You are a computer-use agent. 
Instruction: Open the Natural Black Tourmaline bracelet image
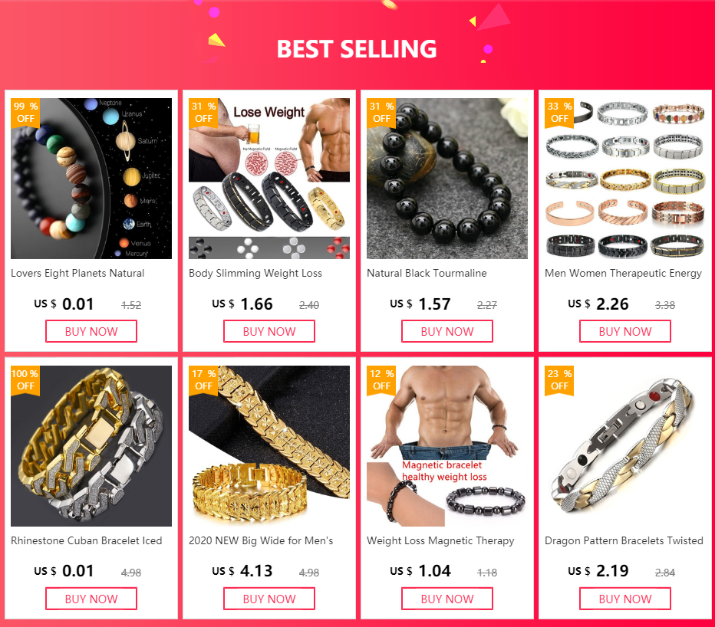[x=446, y=178]
